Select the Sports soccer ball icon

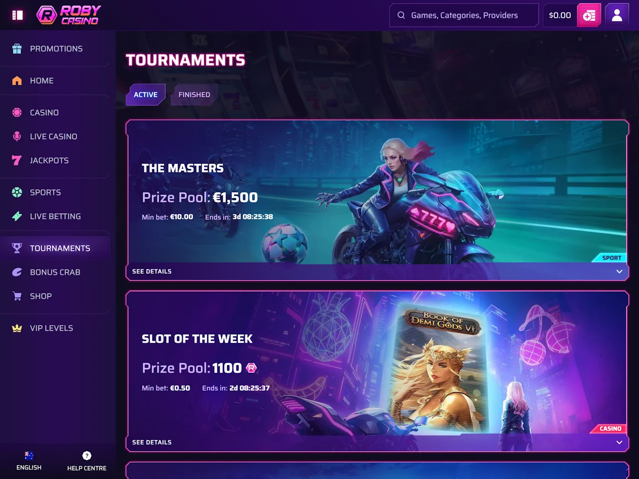click(x=17, y=192)
